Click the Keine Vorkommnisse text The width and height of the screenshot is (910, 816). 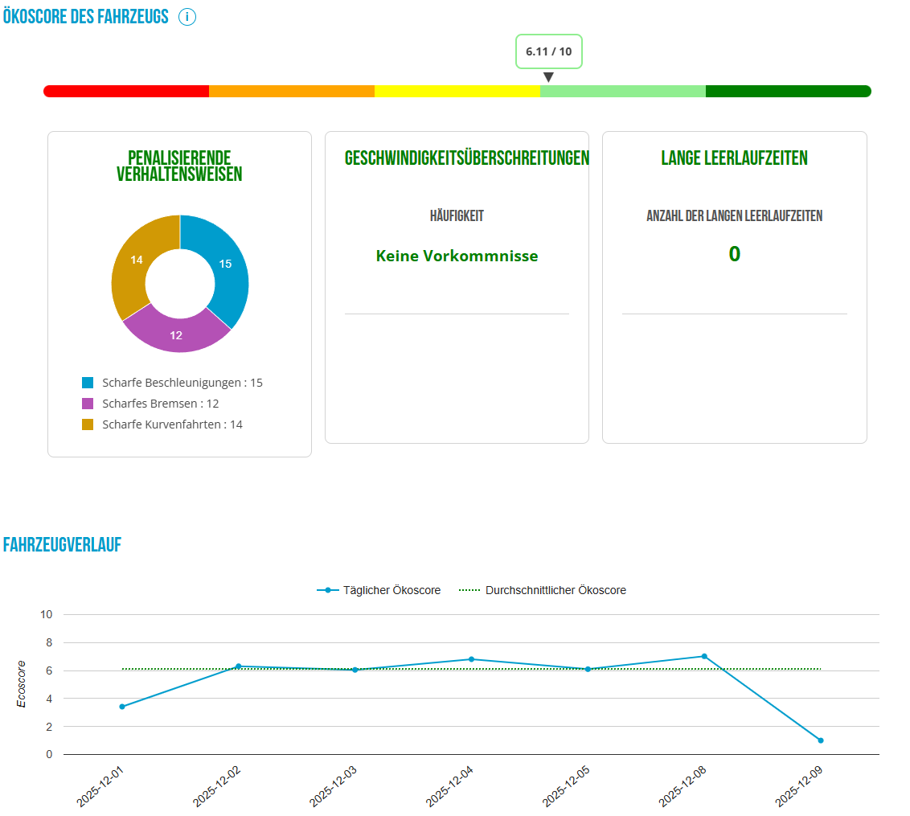tap(457, 256)
